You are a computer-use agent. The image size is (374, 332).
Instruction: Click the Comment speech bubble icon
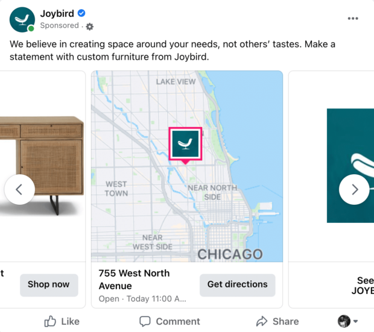(x=145, y=321)
